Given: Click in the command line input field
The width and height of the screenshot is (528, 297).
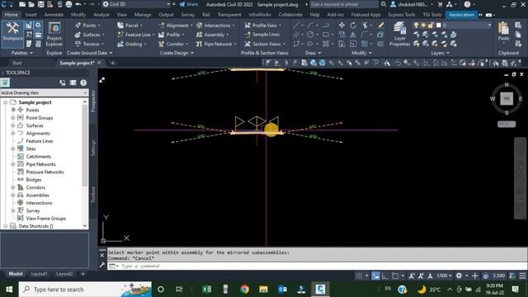Looking at the screenshot, I should pos(317,266).
